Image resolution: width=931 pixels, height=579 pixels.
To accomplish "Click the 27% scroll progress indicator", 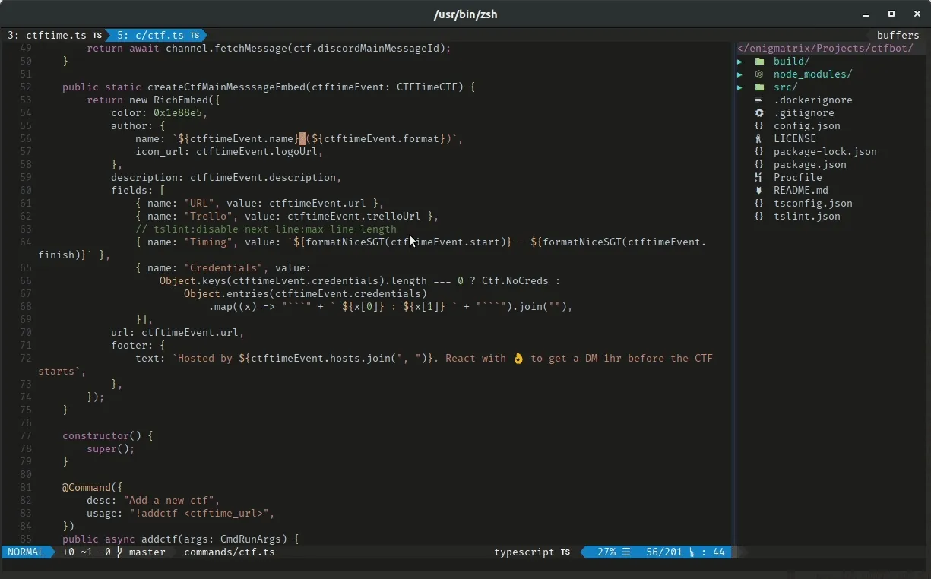I will point(606,552).
